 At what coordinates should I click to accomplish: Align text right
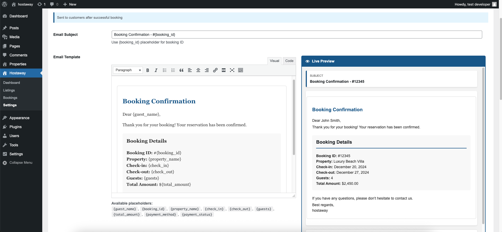[207, 70]
